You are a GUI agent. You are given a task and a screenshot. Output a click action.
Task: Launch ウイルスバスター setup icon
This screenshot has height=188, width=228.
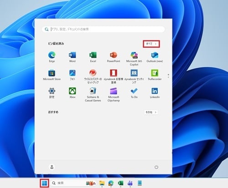click(93, 76)
